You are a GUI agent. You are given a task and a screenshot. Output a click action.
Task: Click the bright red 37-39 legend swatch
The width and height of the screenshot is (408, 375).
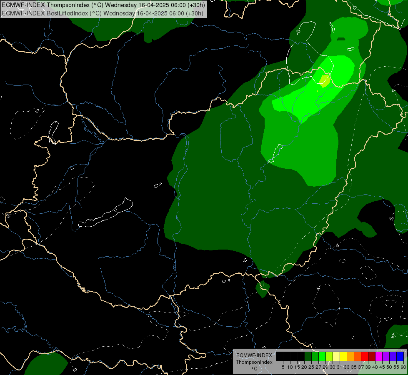tap(365, 356)
